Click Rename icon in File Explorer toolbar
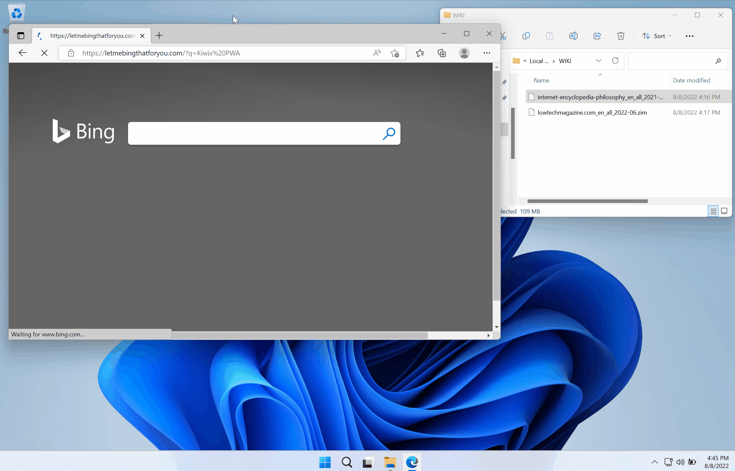The image size is (735, 471). tap(574, 36)
